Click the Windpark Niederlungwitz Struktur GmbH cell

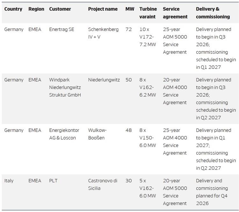(65, 87)
